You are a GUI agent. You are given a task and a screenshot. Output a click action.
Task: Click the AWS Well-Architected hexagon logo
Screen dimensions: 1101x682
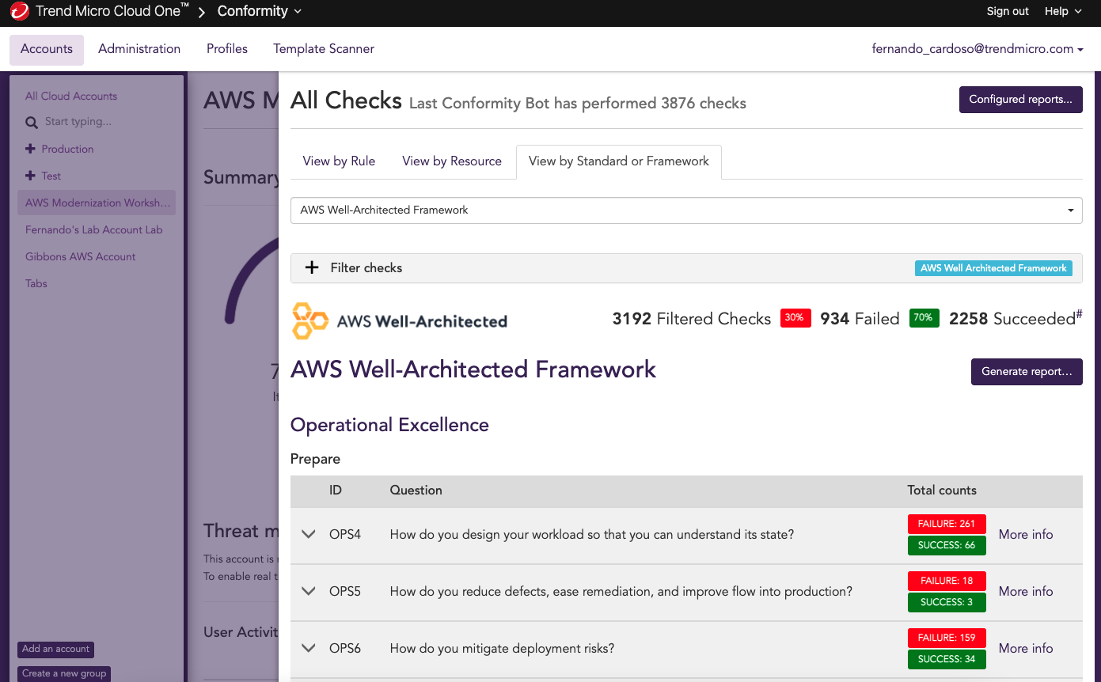pos(309,320)
